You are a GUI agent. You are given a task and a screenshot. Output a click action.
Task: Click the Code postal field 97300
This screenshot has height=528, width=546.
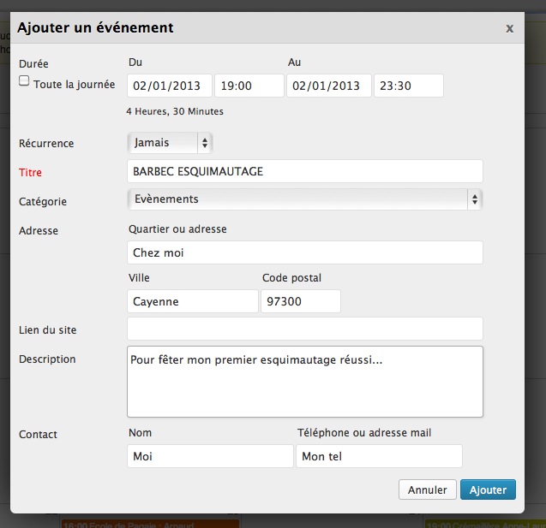pyautogui.click(x=300, y=302)
